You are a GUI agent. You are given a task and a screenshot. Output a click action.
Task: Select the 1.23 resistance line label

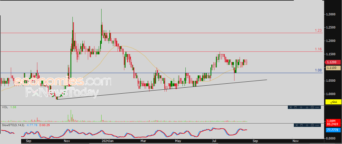(x=318, y=30)
